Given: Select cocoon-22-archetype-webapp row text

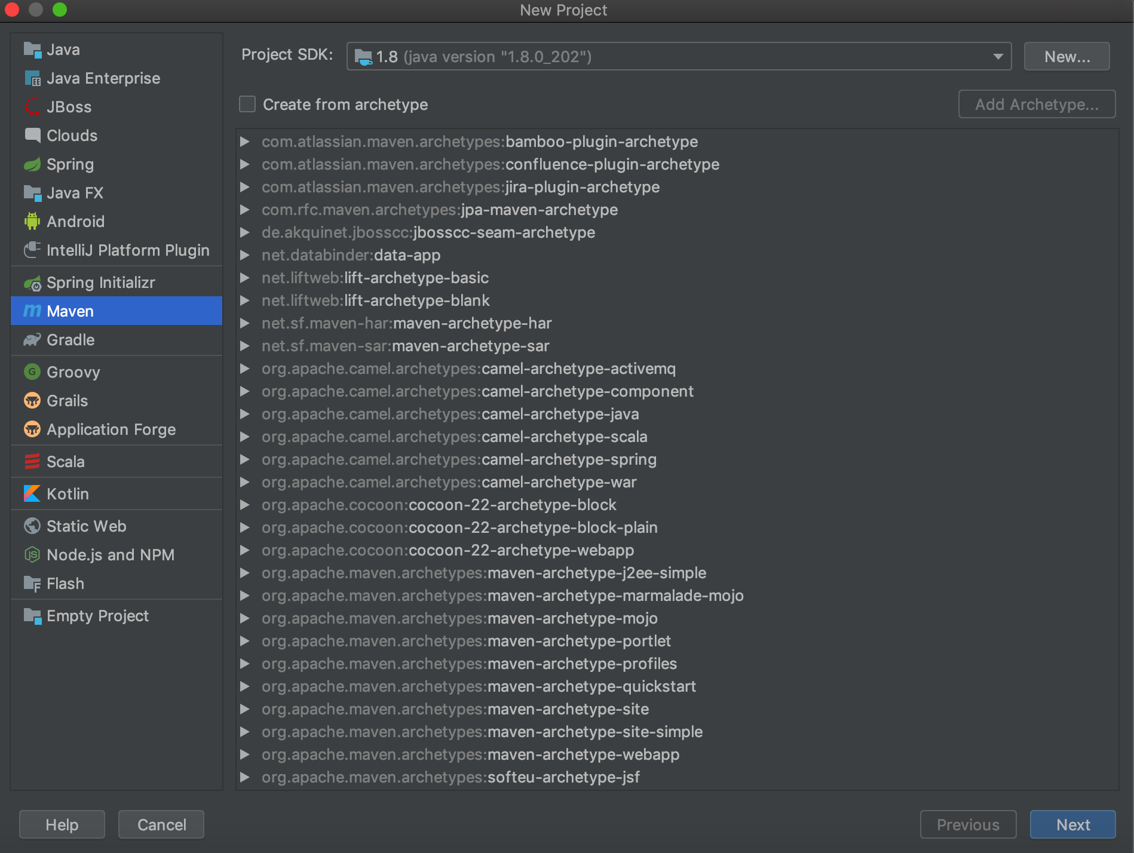Looking at the screenshot, I should [448, 550].
